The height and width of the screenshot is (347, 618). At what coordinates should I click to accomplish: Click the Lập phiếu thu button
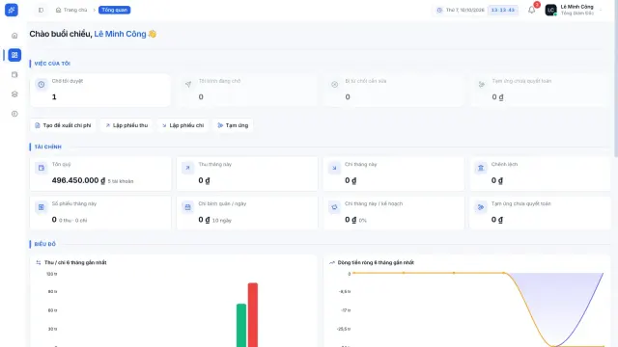click(x=126, y=125)
